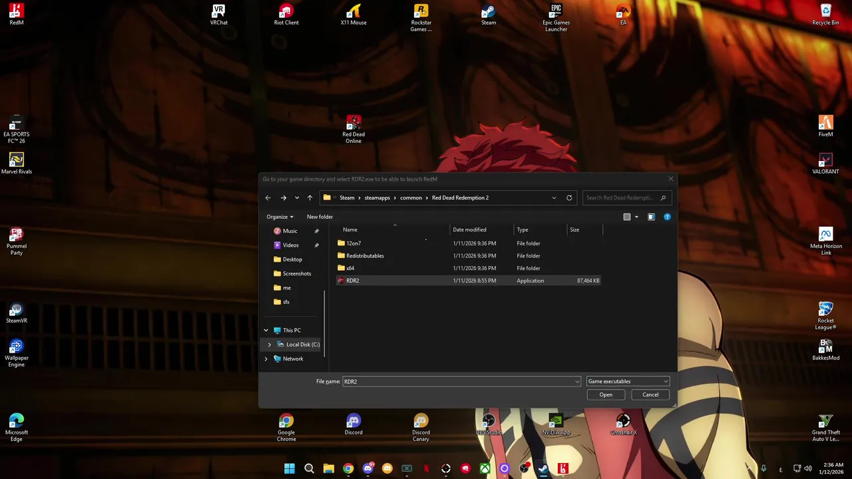The height and width of the screenshot is (479, 852).
Task: Select Videos in the navigation pane
Action: 290,245
